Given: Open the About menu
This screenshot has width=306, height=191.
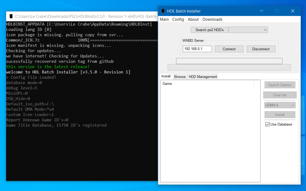Looking at the screenshot, I should click(x=193, y=19).
